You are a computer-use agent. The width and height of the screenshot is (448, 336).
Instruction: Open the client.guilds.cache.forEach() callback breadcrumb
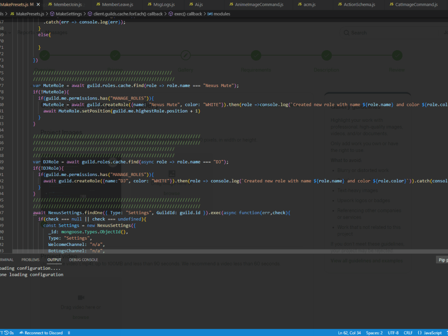[125, 14]
